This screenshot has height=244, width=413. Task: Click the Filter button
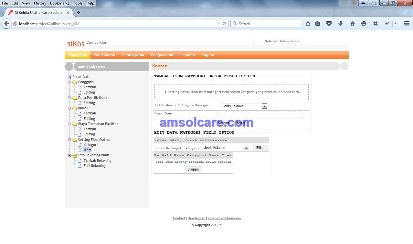[x=260, y=148]
